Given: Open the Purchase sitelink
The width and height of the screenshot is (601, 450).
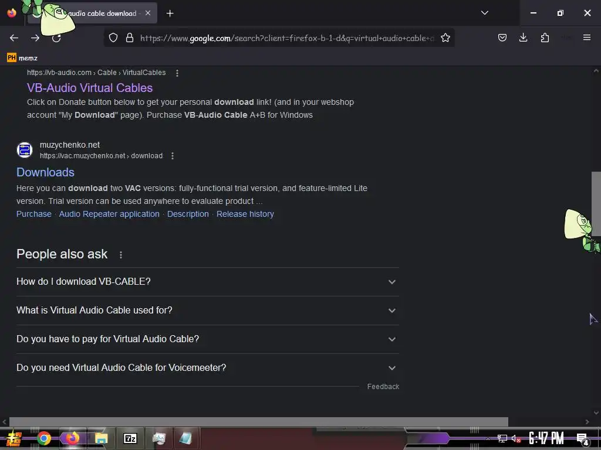Looking at the screenshot, I should click(33, 214).
